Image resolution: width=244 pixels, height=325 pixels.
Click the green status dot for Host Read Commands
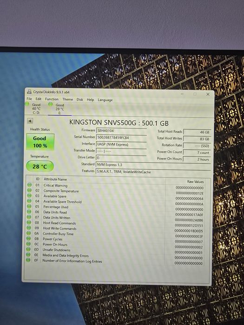[29, 222]
